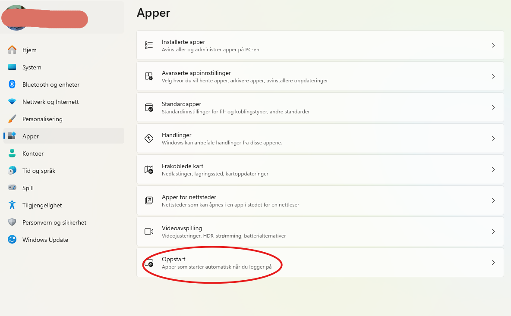The height and width of the screenshot is (316, 511).
Task: Open Windows Update from sidebar
Action: point(45,240)
